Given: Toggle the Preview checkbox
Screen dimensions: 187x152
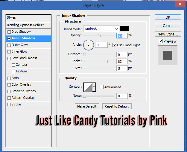Looking at the screenshot, I should tap(161, 41).
